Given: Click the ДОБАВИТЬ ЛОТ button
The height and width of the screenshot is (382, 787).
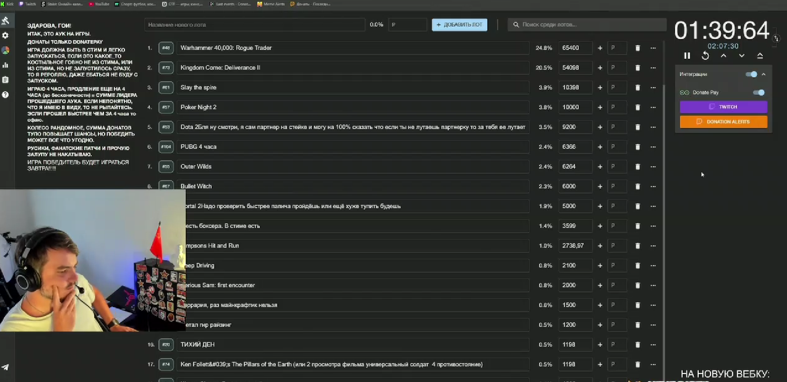Looking at the screenshot, I should pos(459,25).
